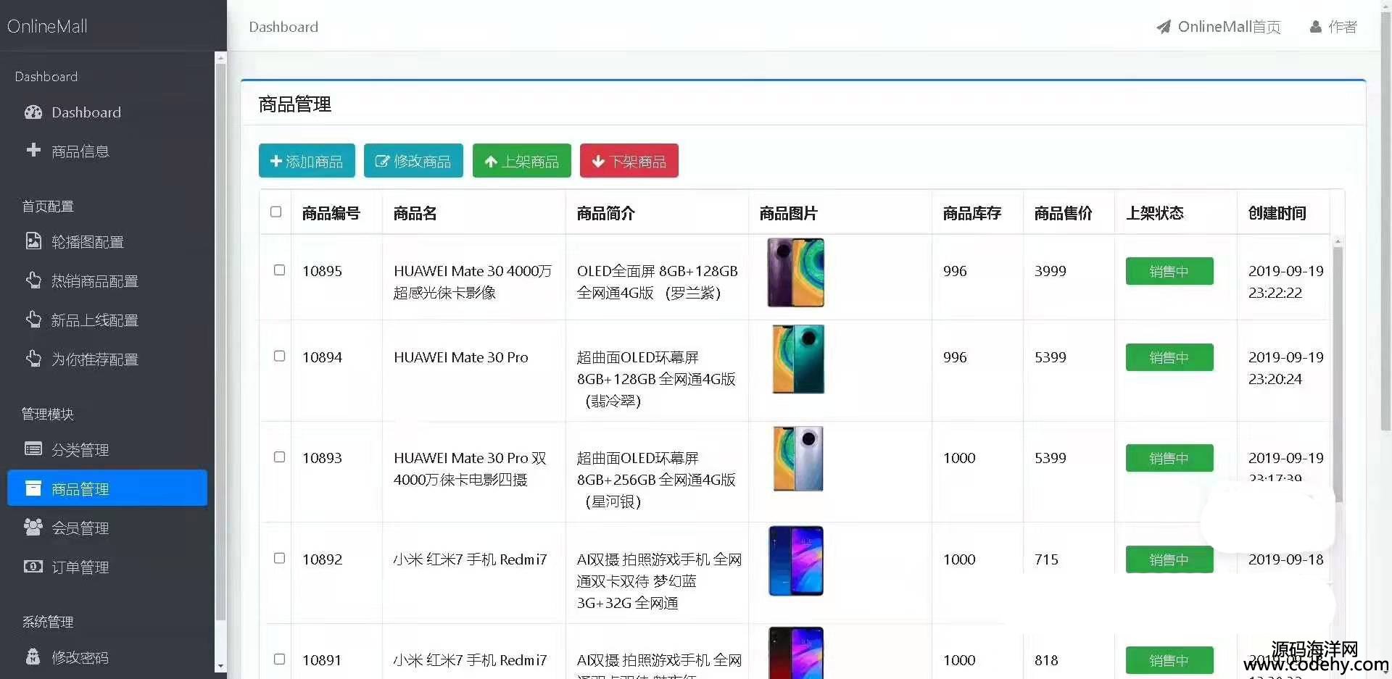1392x679 pixels.
Task: Click the thumbs-up icon for 热销商品配置
Action: pyautogui.click(x=33, y=280)
